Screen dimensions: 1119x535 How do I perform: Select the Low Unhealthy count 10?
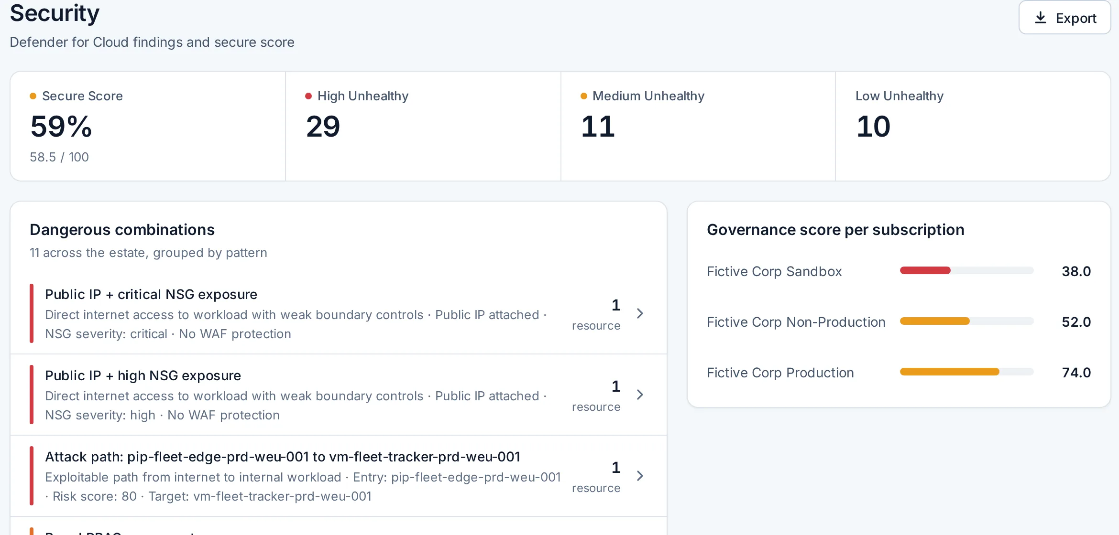click(x=873, y=127)
